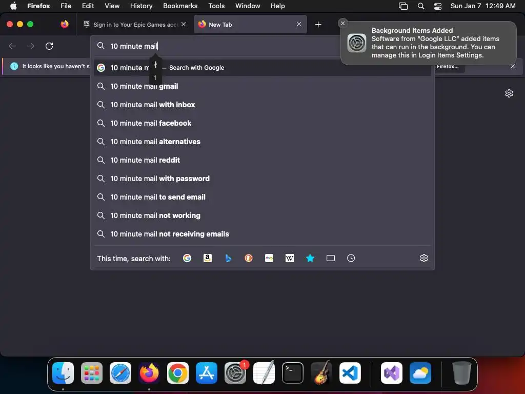Viewport: 525px width, 394px height.
Task: Select suggestion '10 minute mail gmail'
Action: click(x=262, y=86)
